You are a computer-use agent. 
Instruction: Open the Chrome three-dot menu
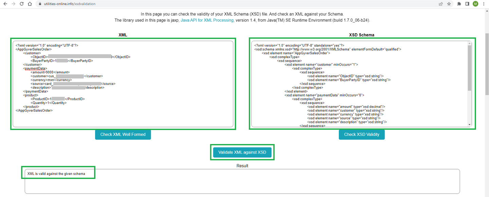pos(484,4)
